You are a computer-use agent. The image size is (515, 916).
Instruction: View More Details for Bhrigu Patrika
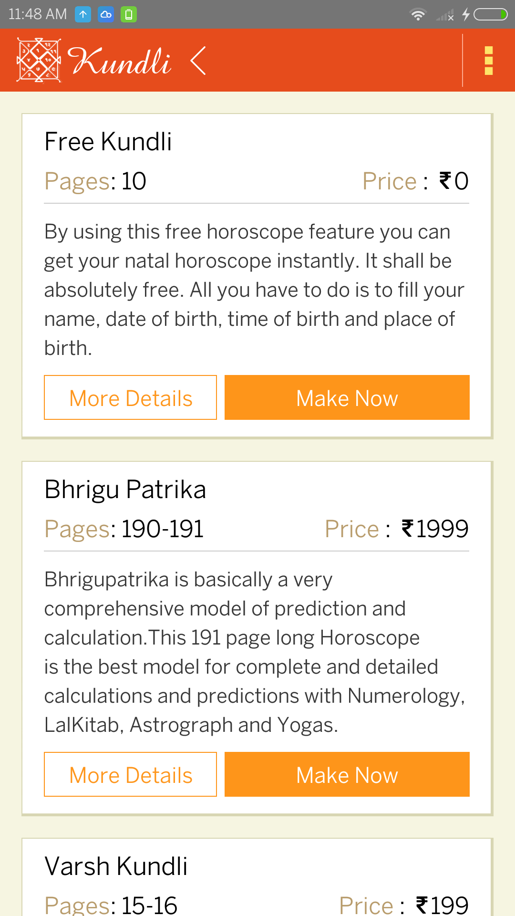pyautogui.click(x=130, y=774)
